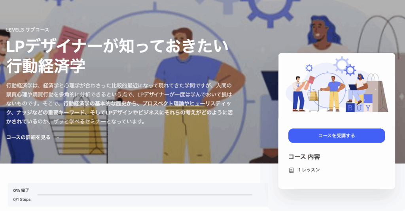
Task: Click the コース 内容 heading
Action: coord(304,157)
